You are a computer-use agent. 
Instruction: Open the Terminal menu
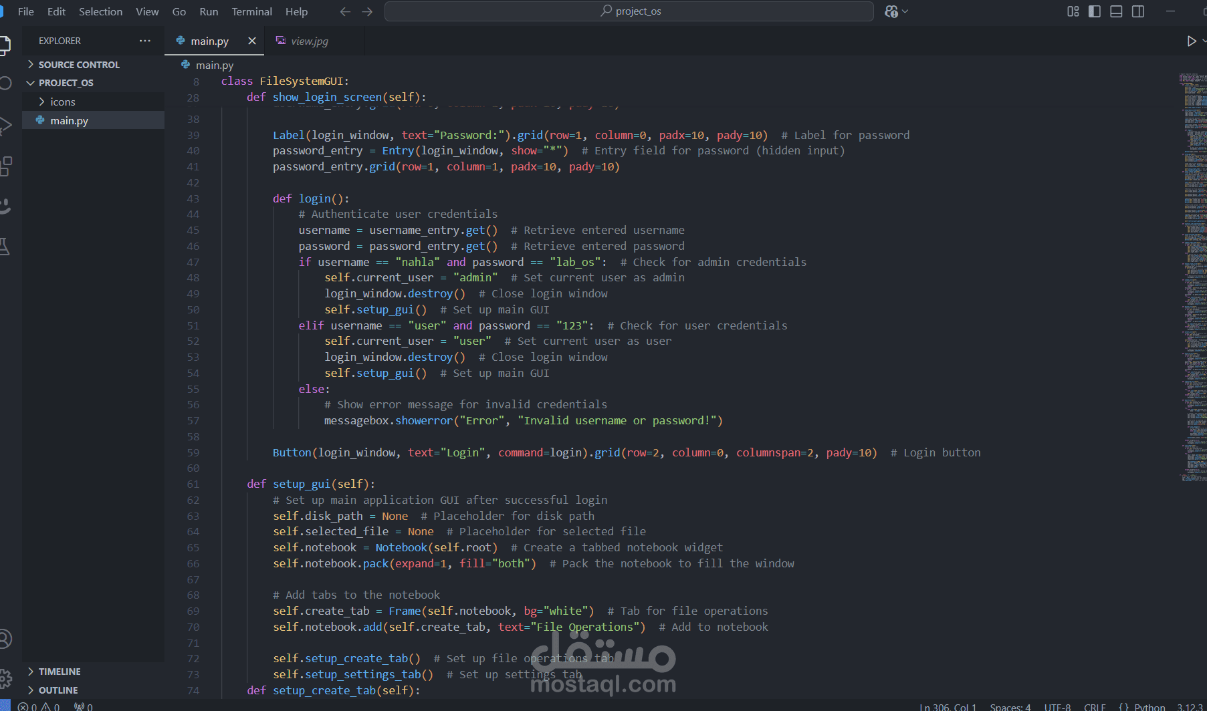[x=251, y=11]
